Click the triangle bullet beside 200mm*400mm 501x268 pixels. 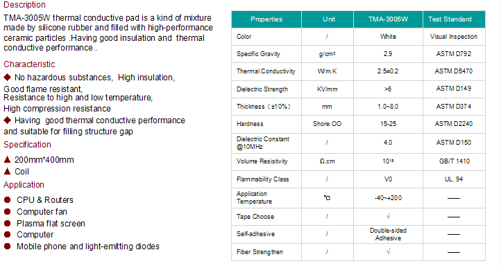point(7,159)
